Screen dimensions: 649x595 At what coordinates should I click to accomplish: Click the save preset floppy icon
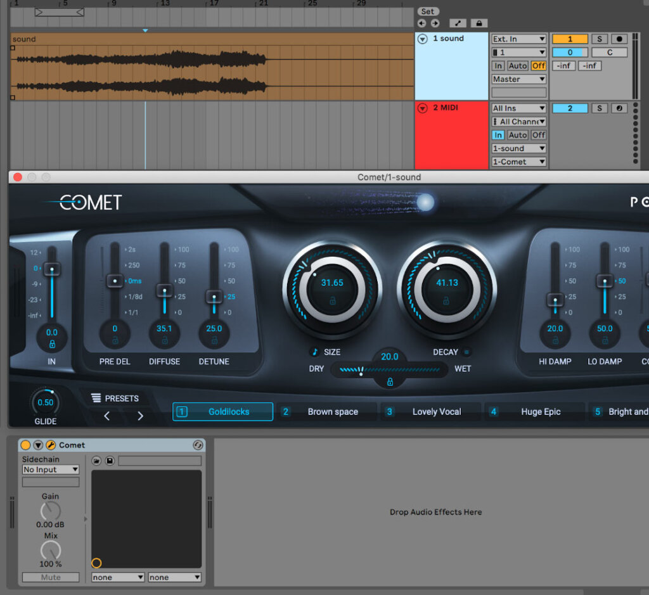click(x=110, y=461)
